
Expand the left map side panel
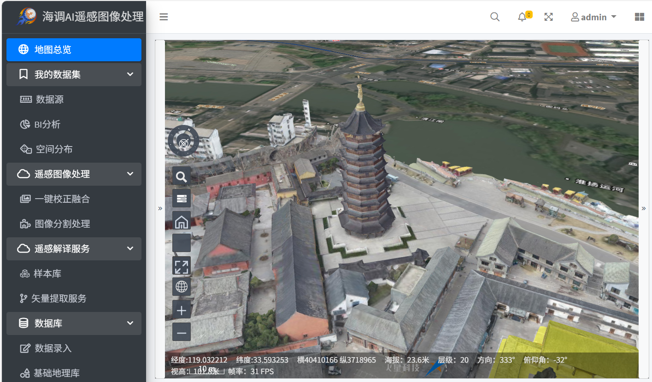coord(160,209)
